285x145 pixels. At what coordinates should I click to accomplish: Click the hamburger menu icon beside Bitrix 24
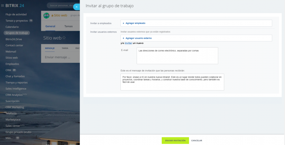click(3, 6)
